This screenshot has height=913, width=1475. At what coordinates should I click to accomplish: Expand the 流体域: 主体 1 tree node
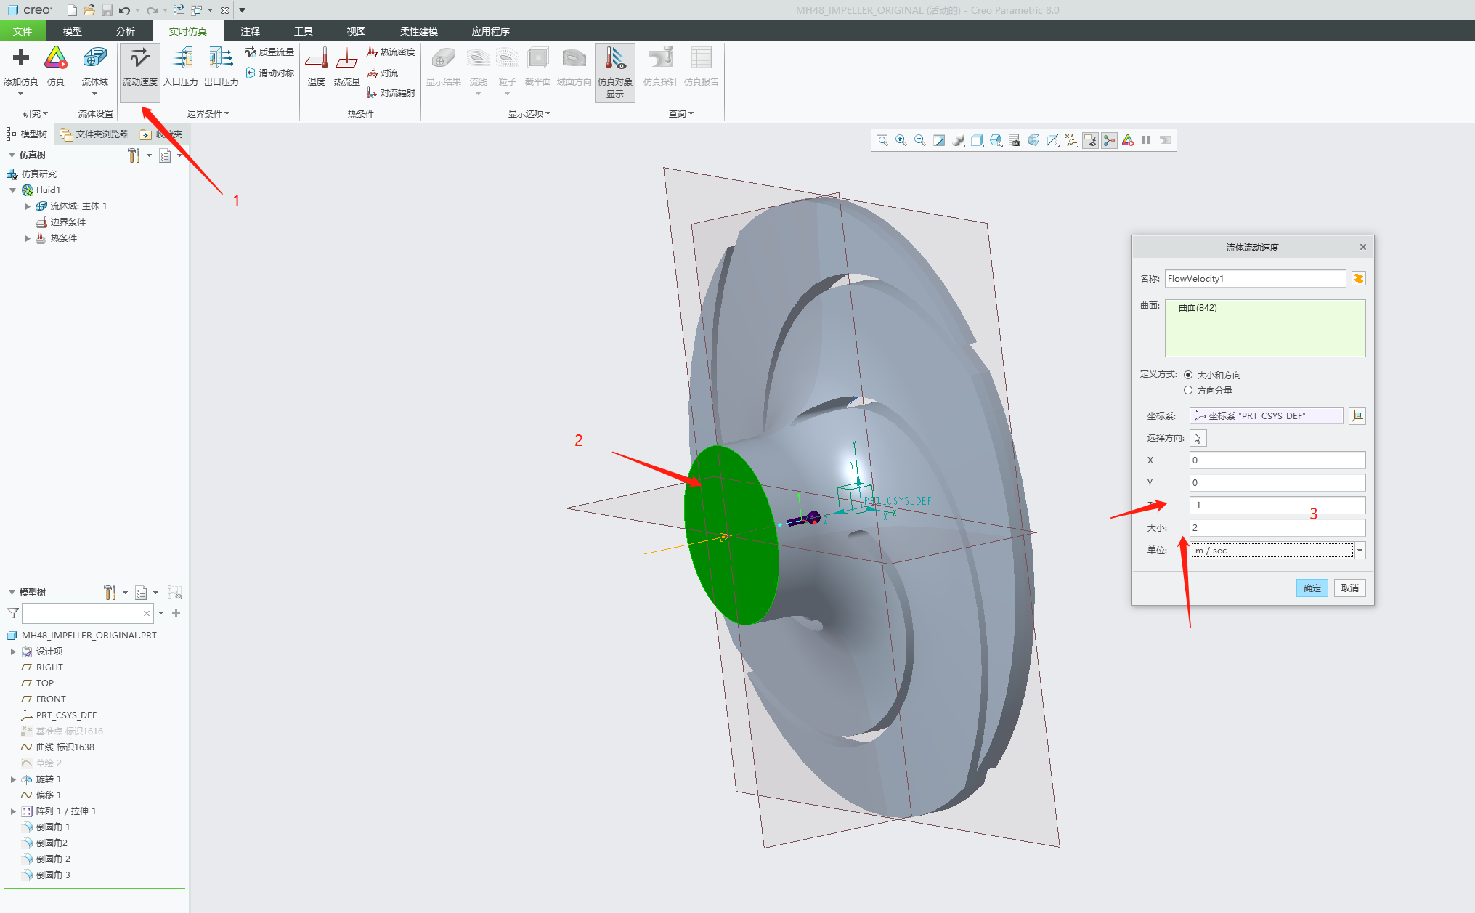pos(28,206)
